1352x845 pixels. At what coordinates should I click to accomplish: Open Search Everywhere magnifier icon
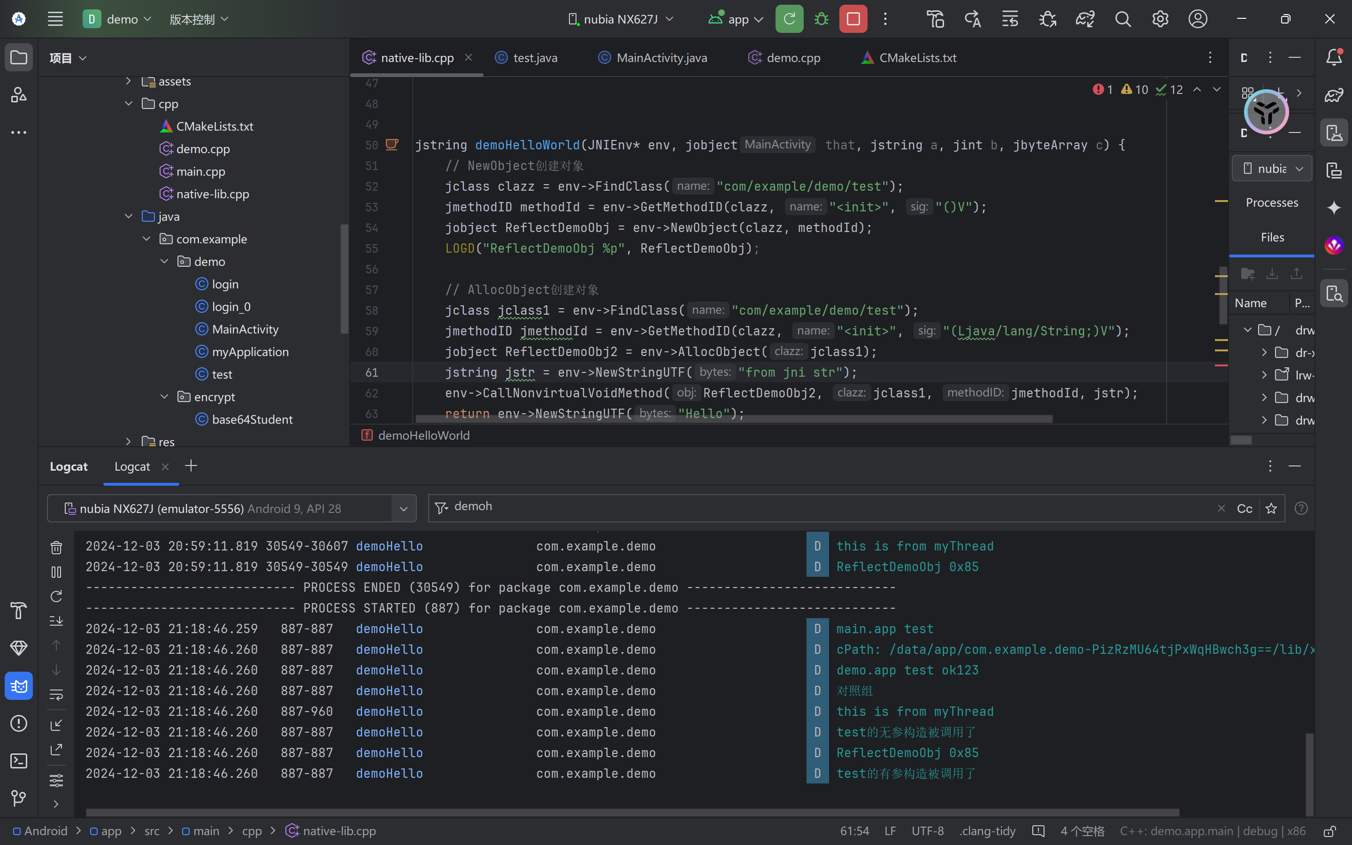[1122, 19]
